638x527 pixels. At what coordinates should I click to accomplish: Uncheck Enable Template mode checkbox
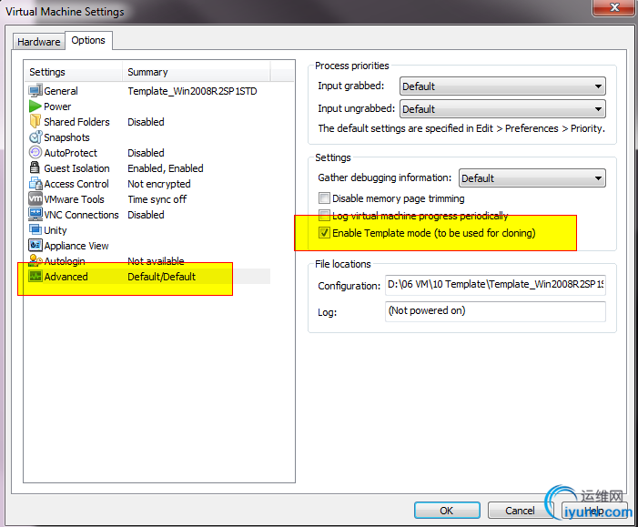pos(324,233)
